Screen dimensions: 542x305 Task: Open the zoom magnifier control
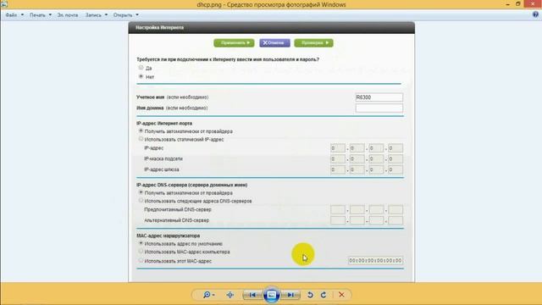tap(208, 295)
